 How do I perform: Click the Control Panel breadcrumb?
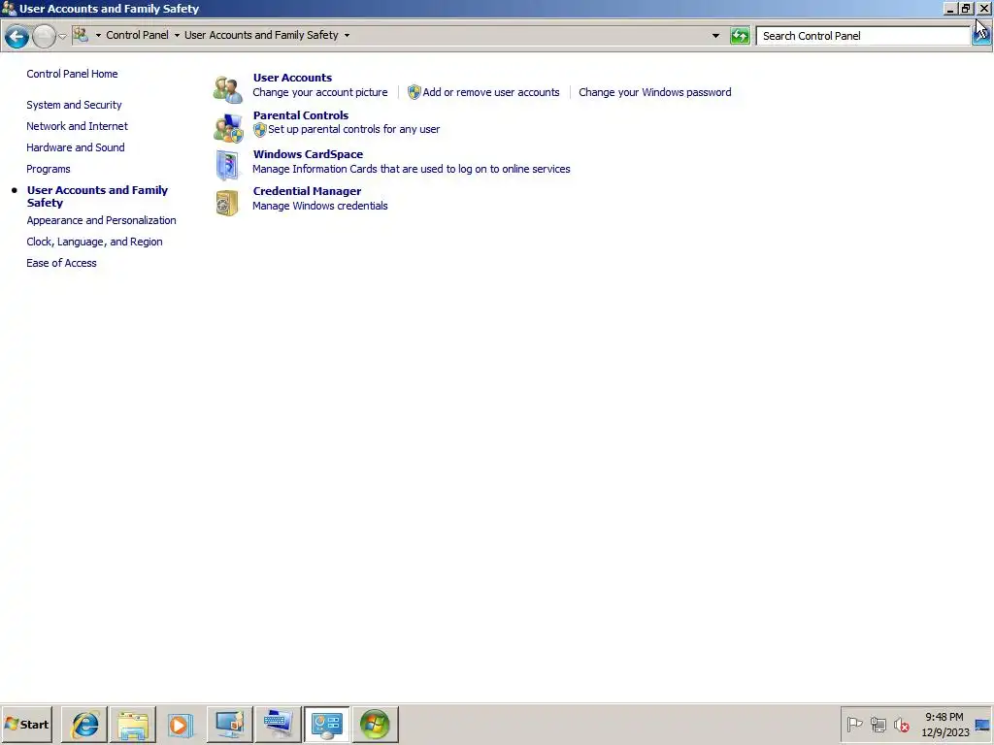click(137, 35)
